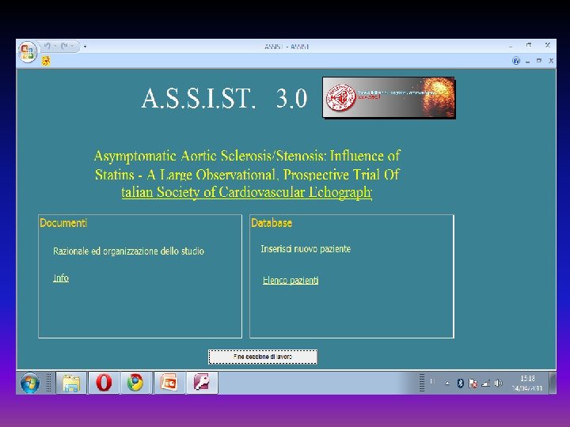Click the Undo arrow in quick access toolbar

click(x=47, y=46)
